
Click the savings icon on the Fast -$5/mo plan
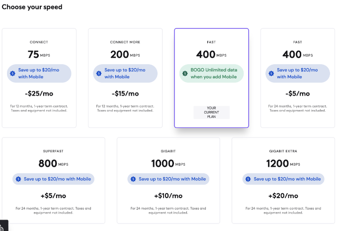271,73
